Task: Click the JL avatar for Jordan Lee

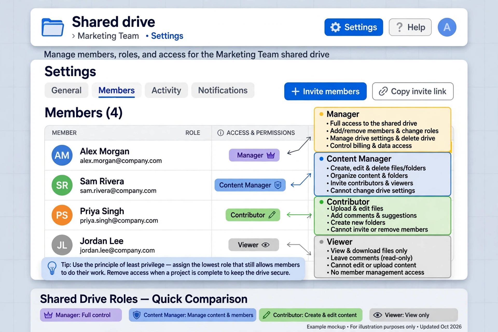Action: [62, 245]
